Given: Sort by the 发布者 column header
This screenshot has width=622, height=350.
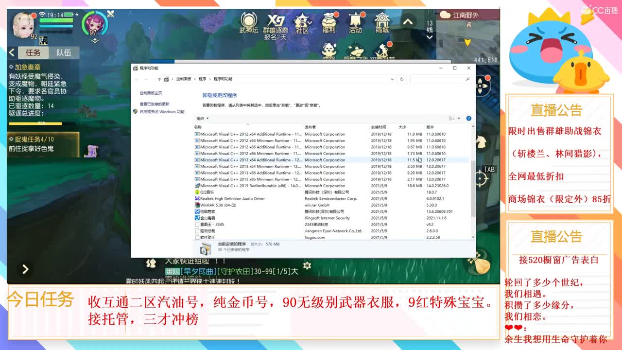Looking at the screenshot, I should coord(310,127).
